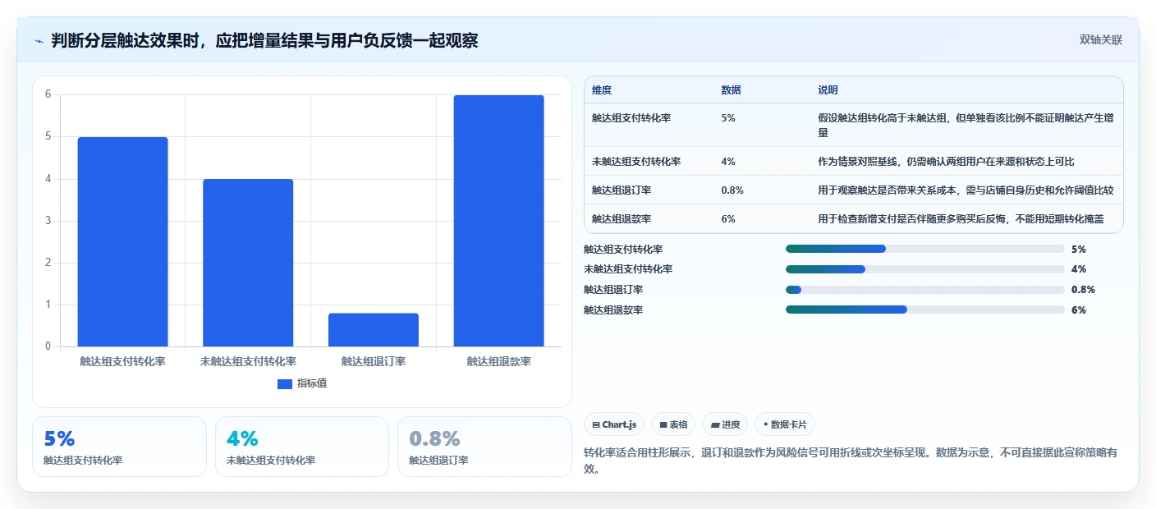Click the 未触达组支付转化率 x-axis label

(248, 361)
